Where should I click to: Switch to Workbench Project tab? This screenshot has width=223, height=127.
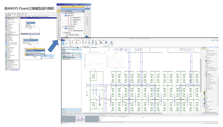click(x=15, y=15)
